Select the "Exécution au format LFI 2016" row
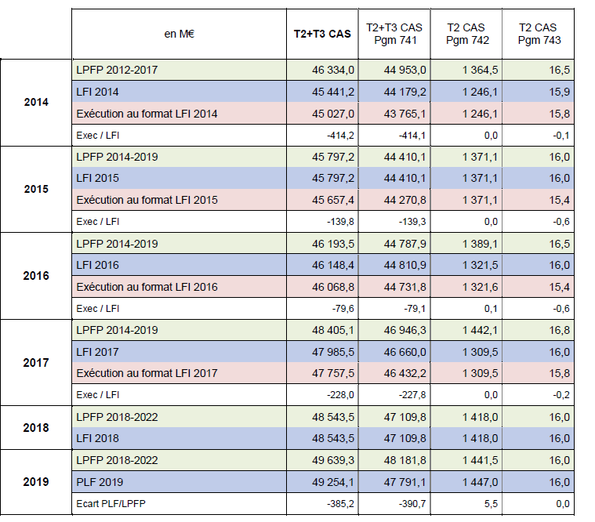Viewport: 595px width, 522px height. 147,287
